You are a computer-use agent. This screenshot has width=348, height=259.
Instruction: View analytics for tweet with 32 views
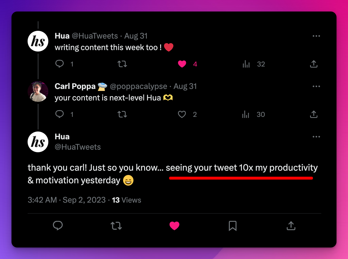click(246, 64)
